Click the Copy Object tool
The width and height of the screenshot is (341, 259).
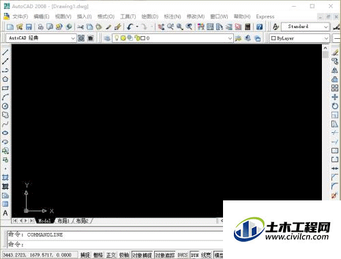[335, 61]
